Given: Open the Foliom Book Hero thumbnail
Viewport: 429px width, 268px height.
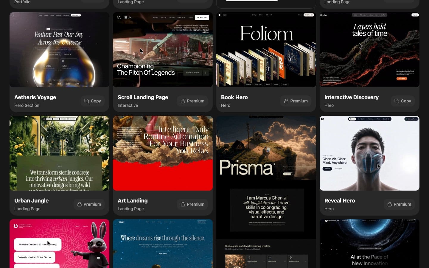Looking at the screenshot, I should [x=266, y=50].
